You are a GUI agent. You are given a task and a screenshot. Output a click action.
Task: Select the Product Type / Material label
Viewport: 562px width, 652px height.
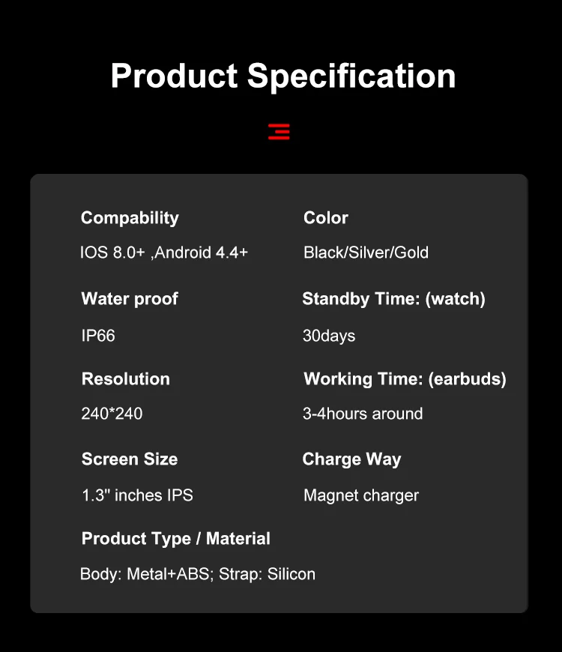[x=176, y=539]
